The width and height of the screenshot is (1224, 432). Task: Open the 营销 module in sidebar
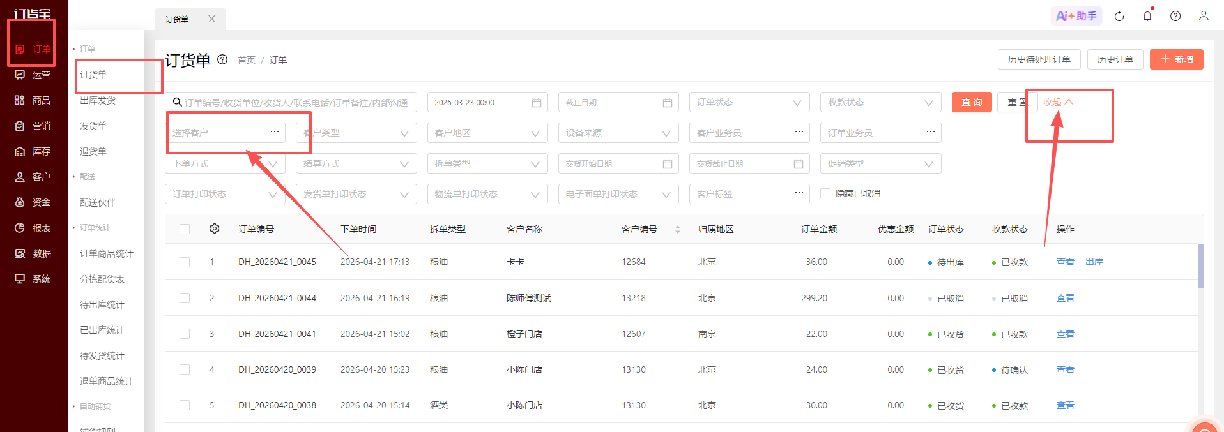click(33, 126)
